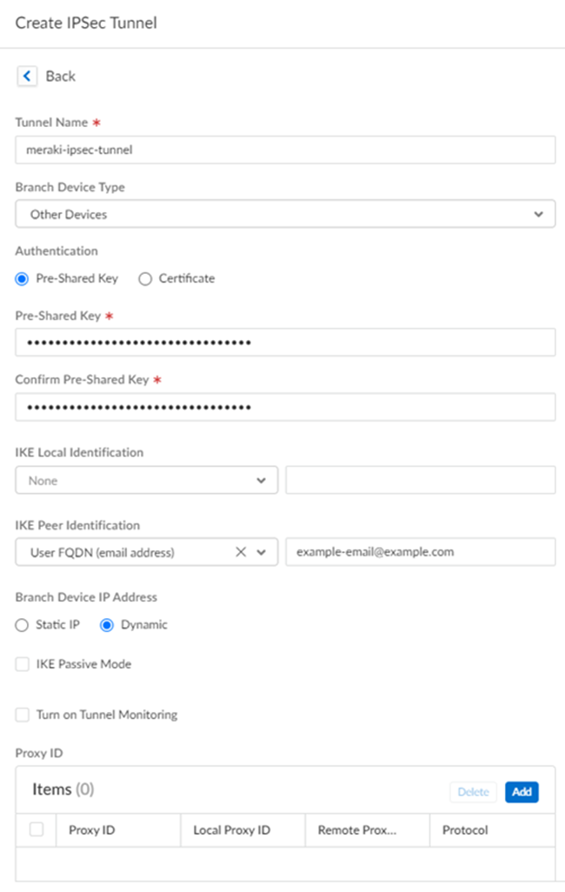Click the Back arrow icon

27,77
